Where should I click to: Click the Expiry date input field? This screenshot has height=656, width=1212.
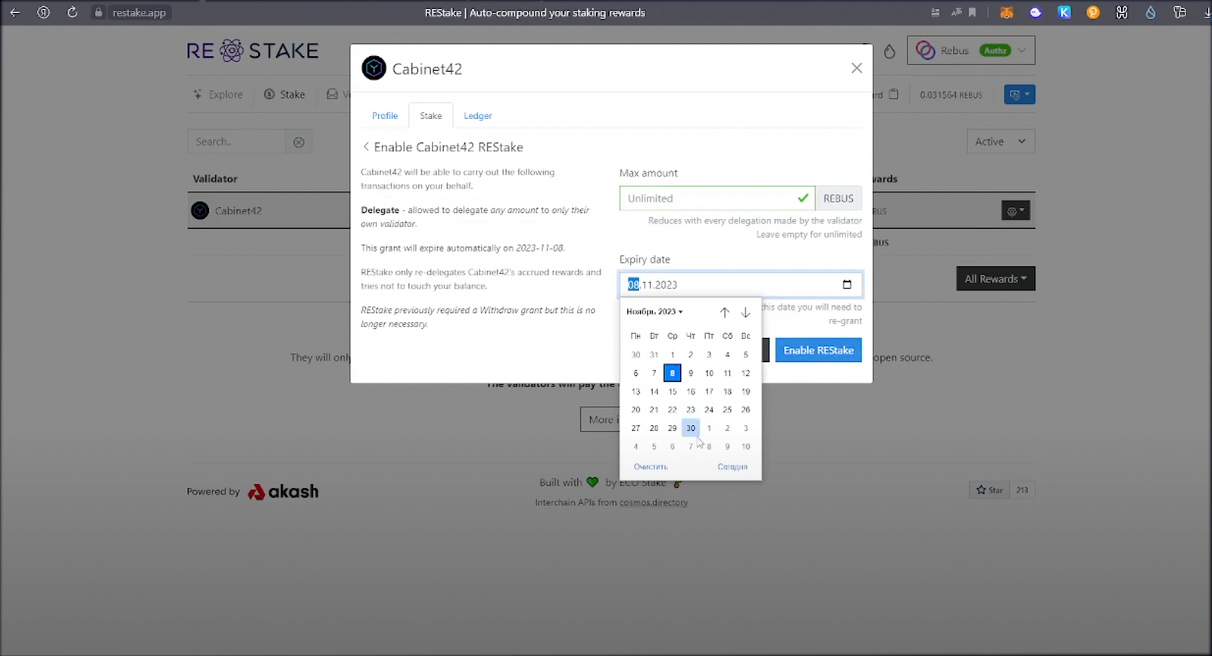(x=741, y=285)
